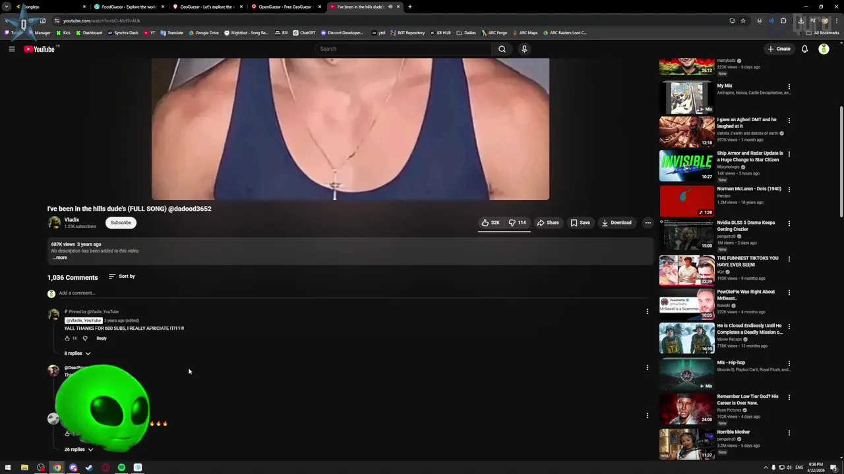Download the video
The width and height of the screenshot is (844, 474).
[x=617, y=223]
